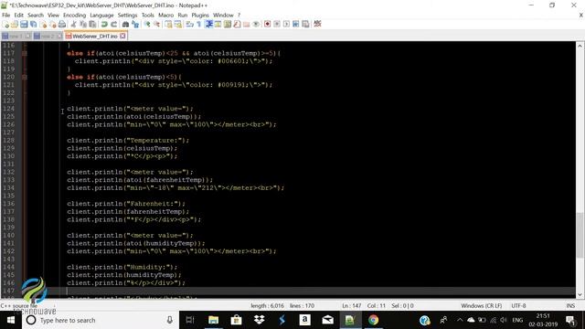Switch to the new 1 tab

[x=16, y=37]
